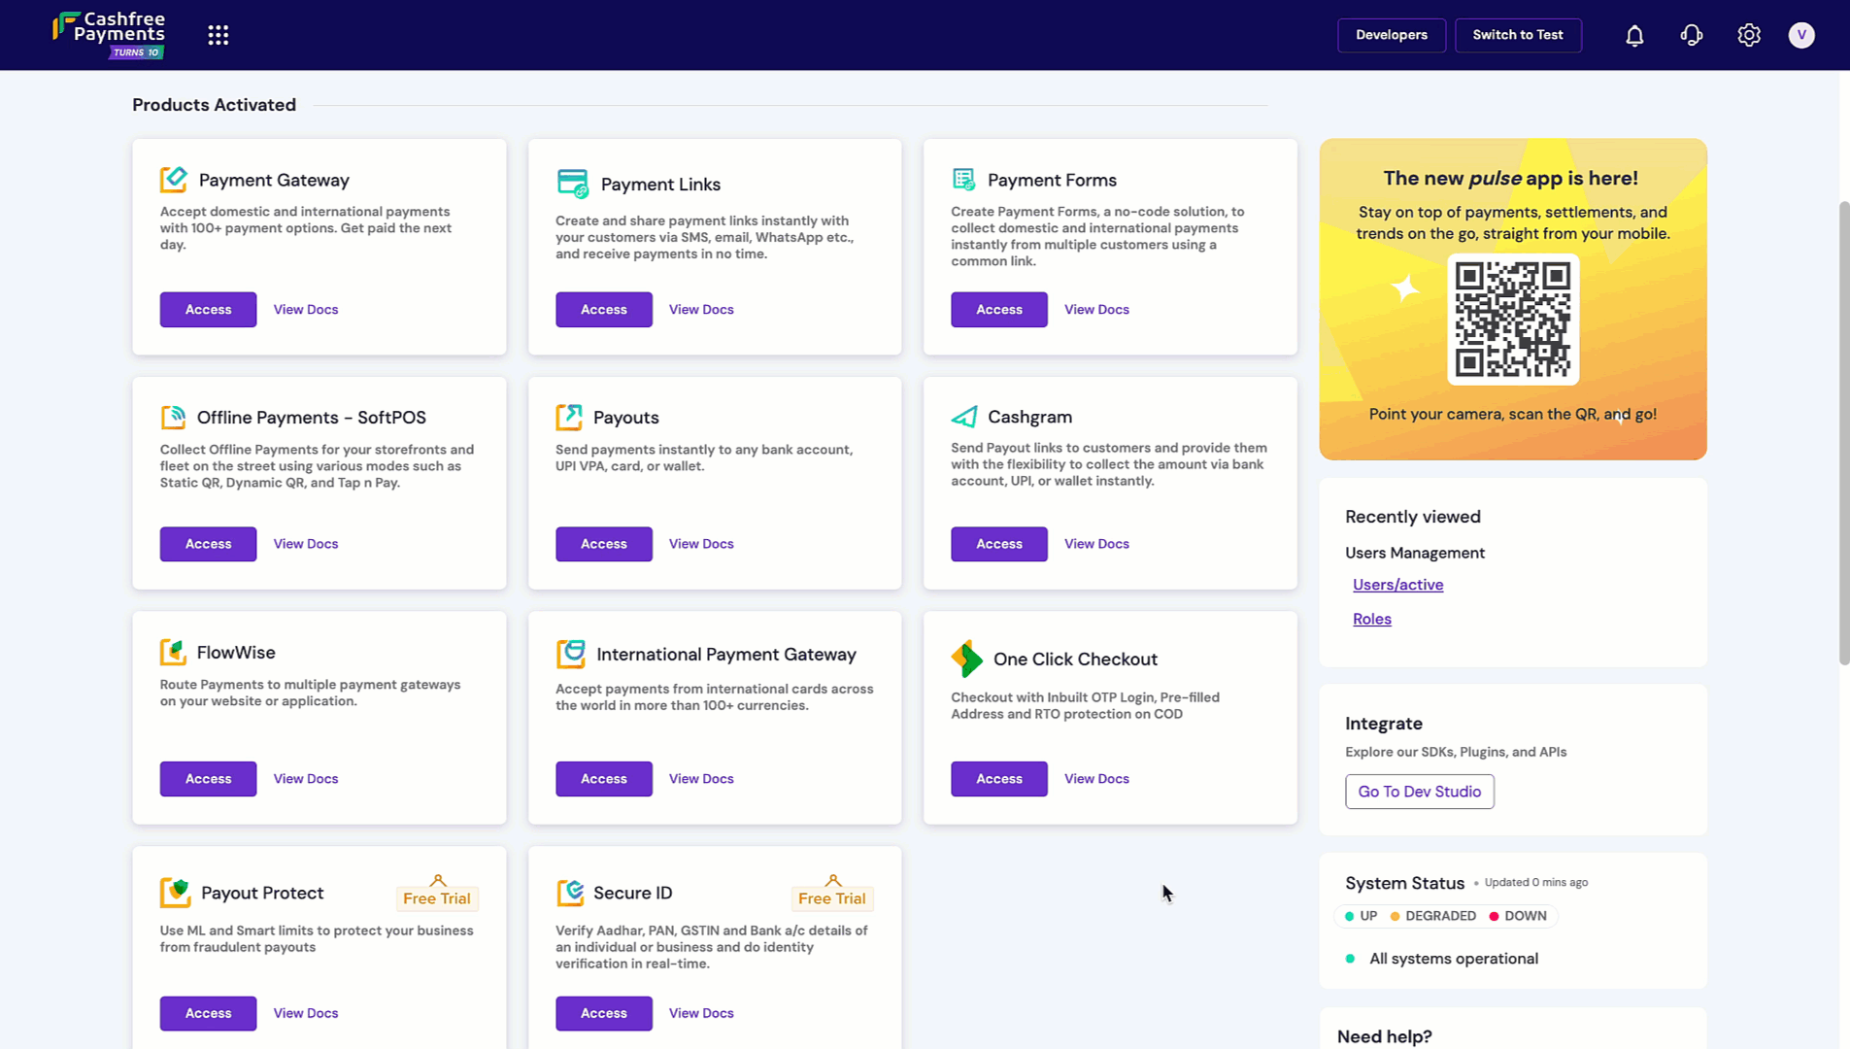Click the page vertical scrollbar
1850x1049 pixels.
1843,432
